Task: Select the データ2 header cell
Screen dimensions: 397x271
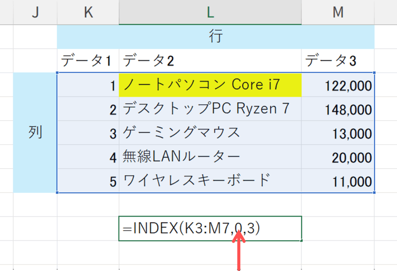Action: (x=210, y=61)
